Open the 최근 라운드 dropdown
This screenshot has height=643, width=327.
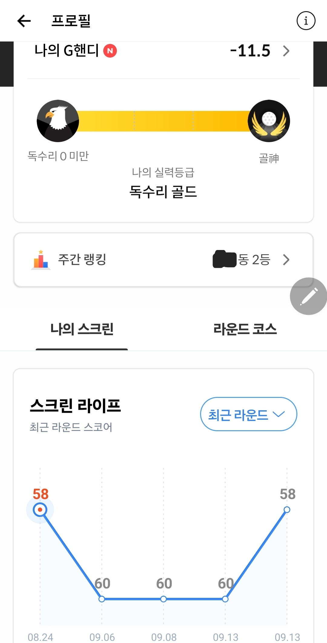coord(249,414)
